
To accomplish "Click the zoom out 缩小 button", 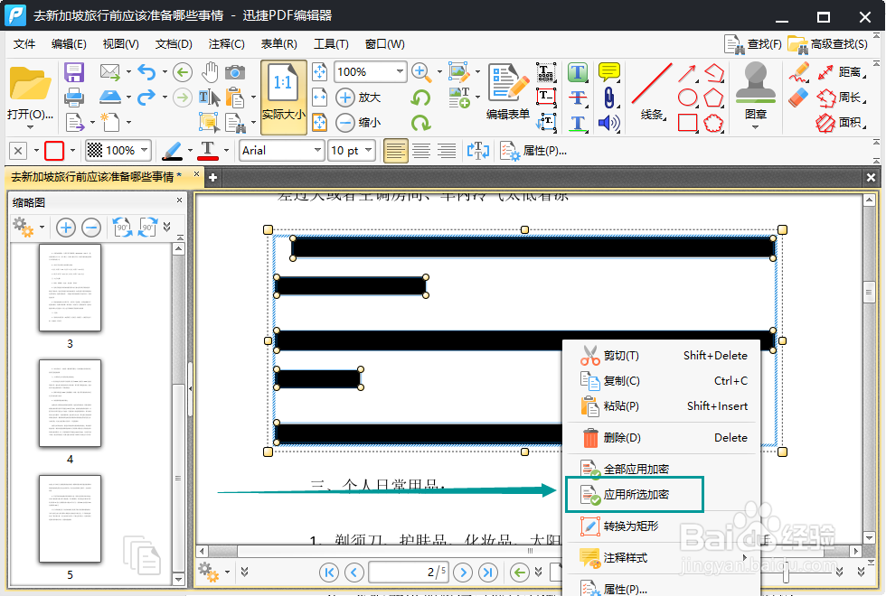I will (x=358, y=122).
